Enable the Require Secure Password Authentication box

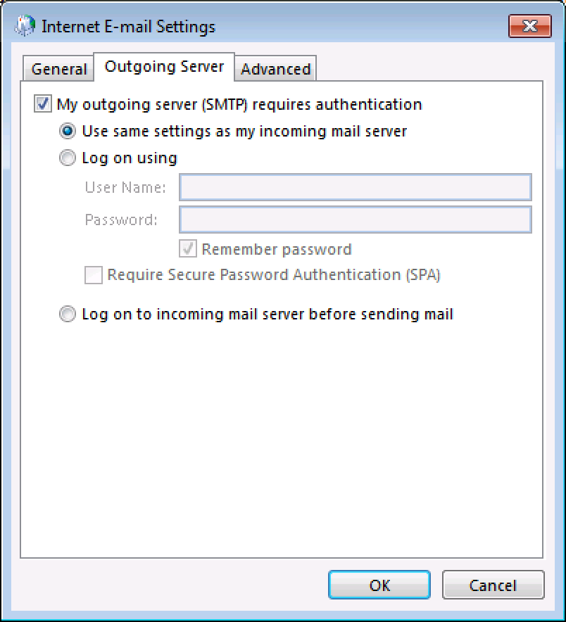[94, 274]
